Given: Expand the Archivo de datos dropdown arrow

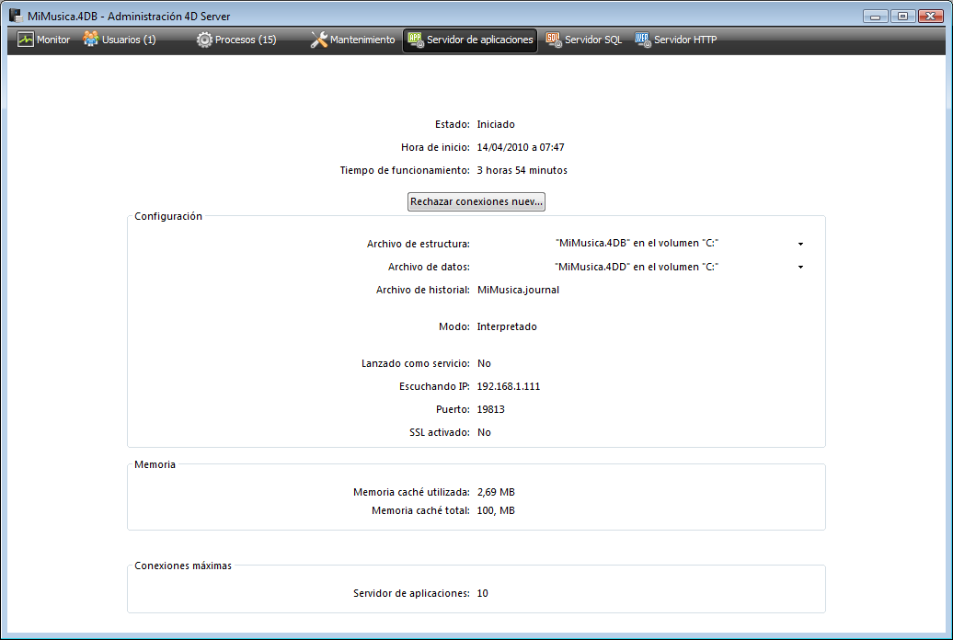Looking at the screenshot, I should click(800, 268).
